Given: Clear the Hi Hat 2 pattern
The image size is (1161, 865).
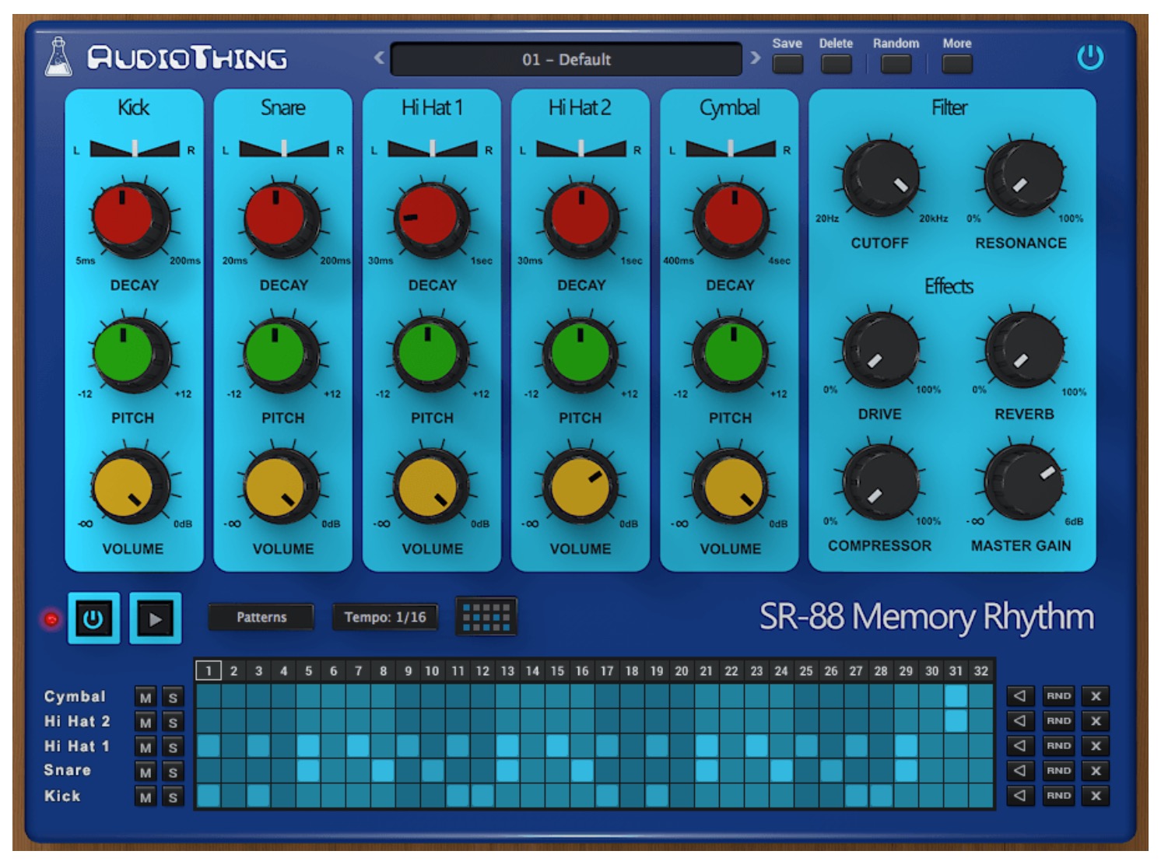Looking at the screenshot, I should [x=1096, y=721].
